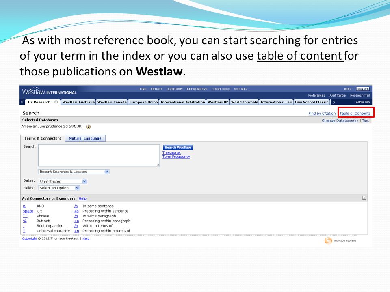Open the Fields dropdown showing Select an Option
Viewport: 390px width, 292px height.
59,188
